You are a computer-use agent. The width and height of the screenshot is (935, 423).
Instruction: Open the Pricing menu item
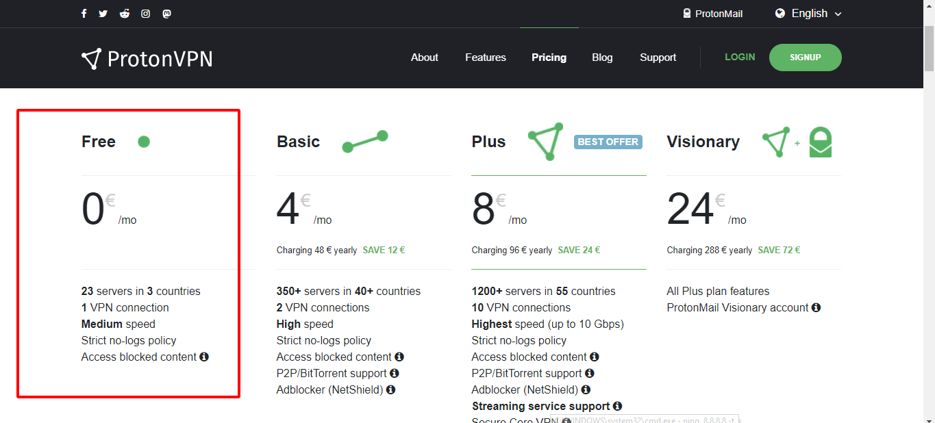pos(549,57)
